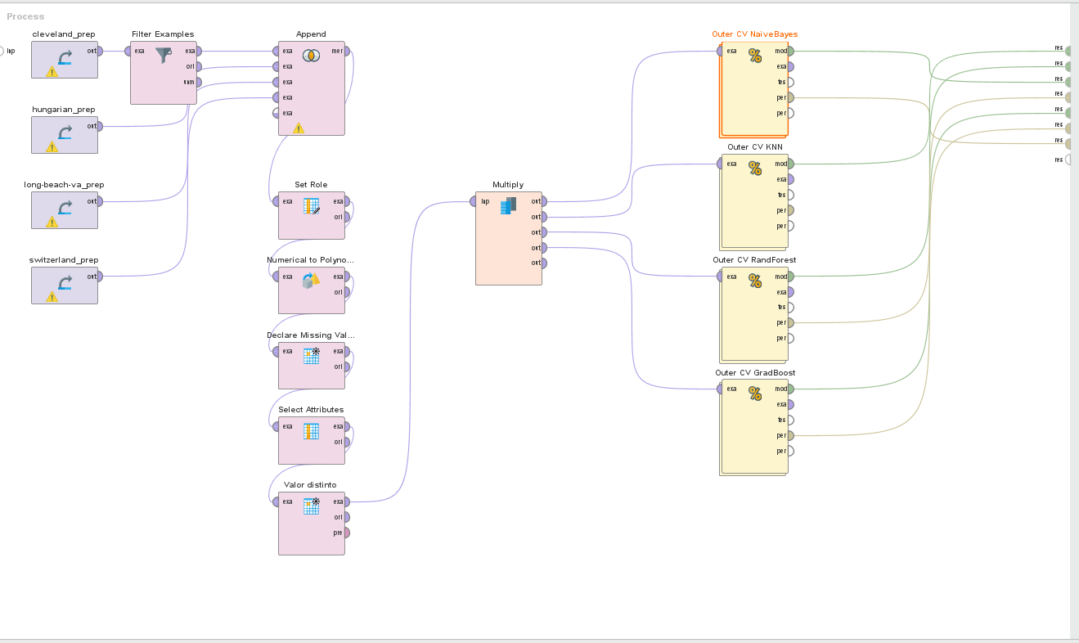Click the Outer CV NaiveBayes percent icon
1079x643 pixels.
point(754,56)
